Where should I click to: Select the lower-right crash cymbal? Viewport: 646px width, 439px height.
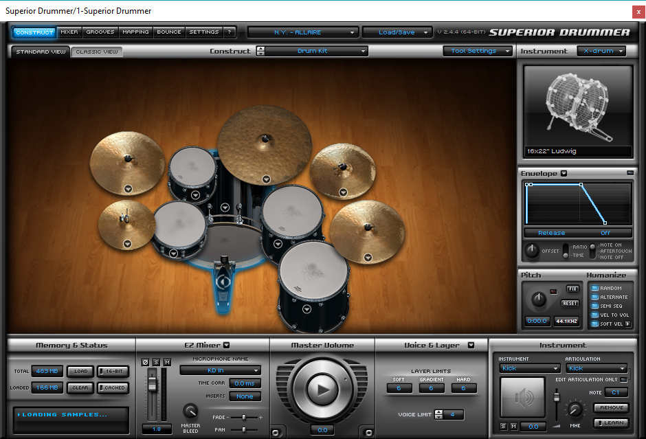[367, 232]
